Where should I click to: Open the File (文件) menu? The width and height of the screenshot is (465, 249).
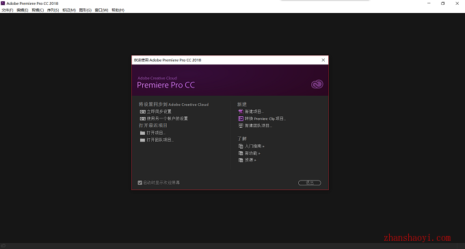pyautogui.click(x=8, y=10)
